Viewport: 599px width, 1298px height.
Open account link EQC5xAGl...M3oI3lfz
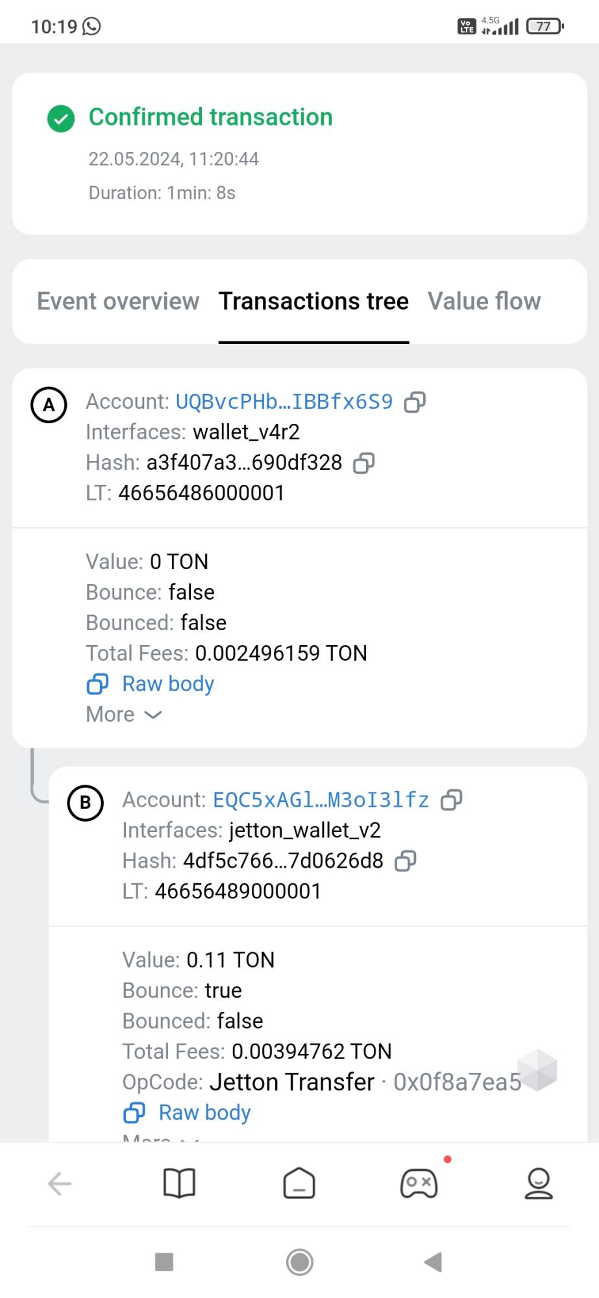[x=319, y=800]
